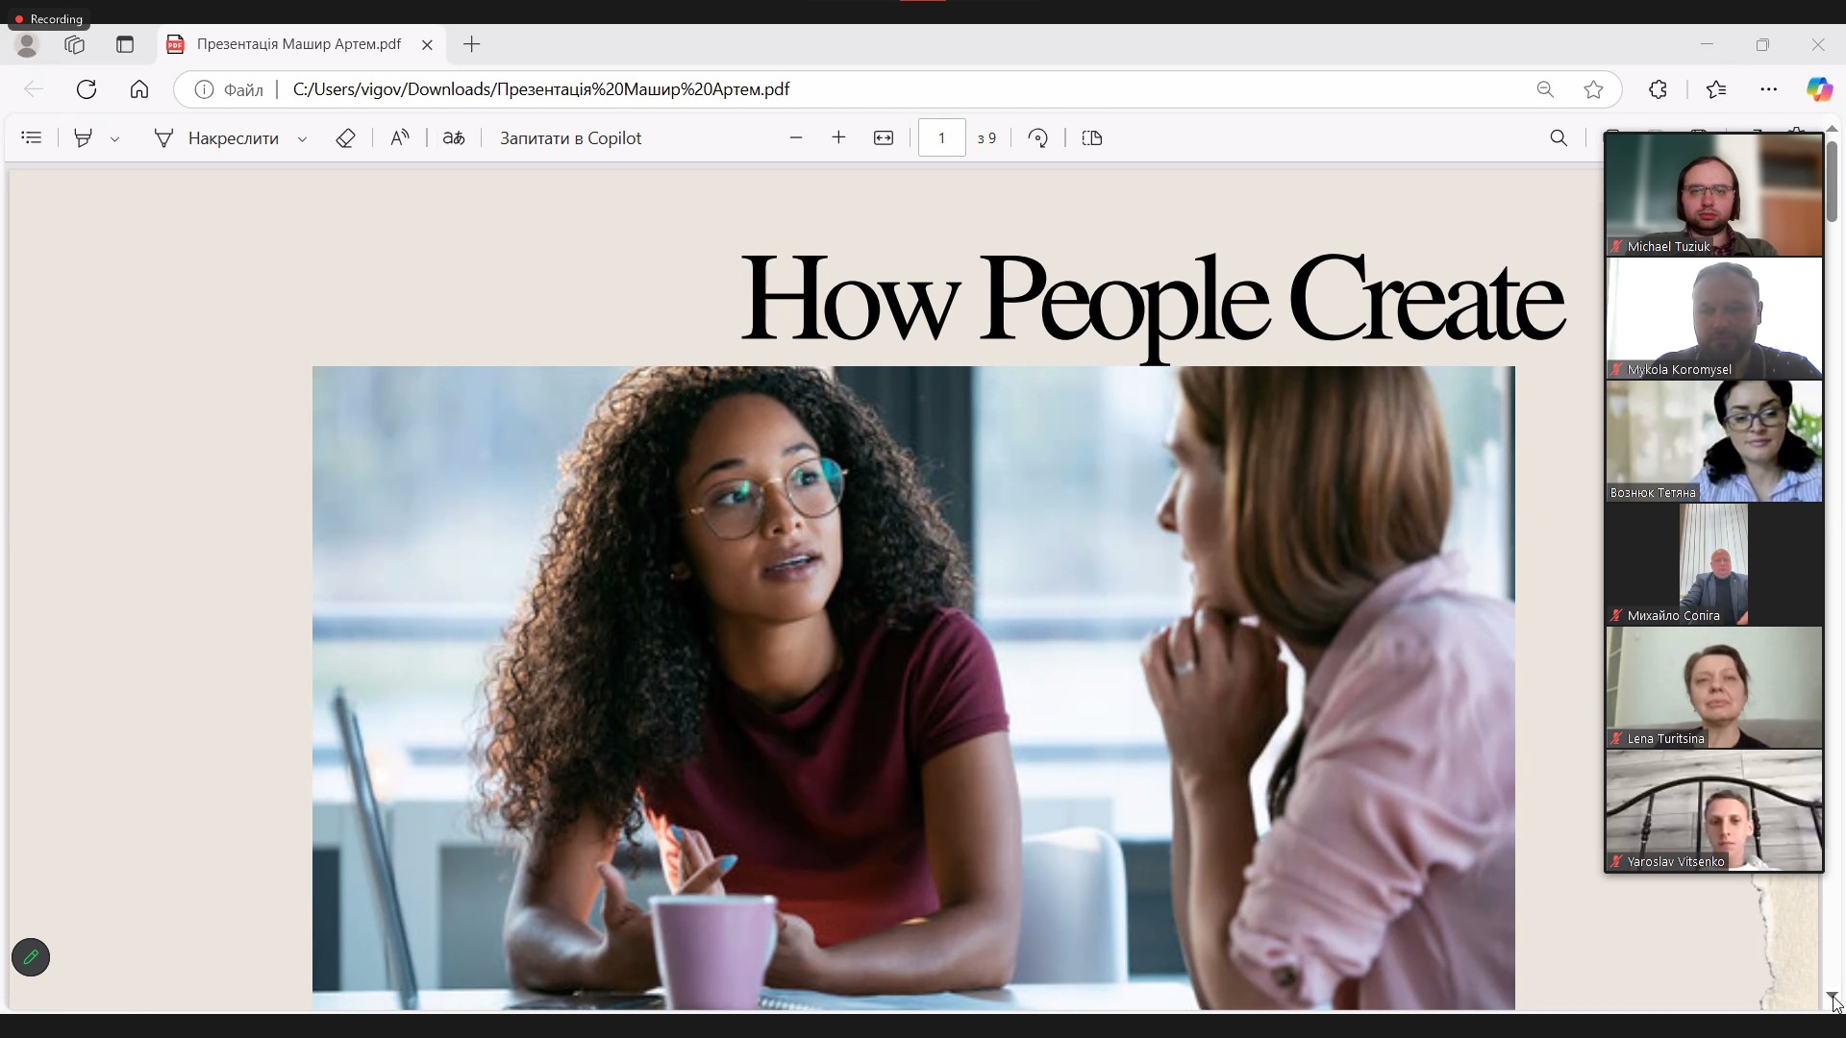
Task: Open the table of contents sidebar
Action: [32, 138]
